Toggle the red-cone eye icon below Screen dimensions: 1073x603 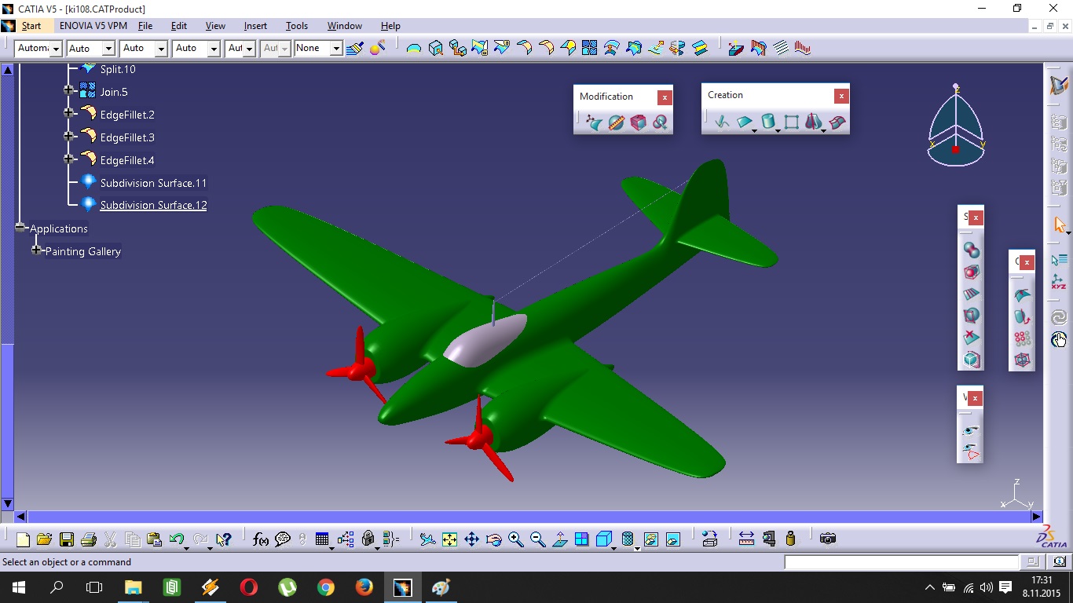pyautogui.click(x=972, y=452)
